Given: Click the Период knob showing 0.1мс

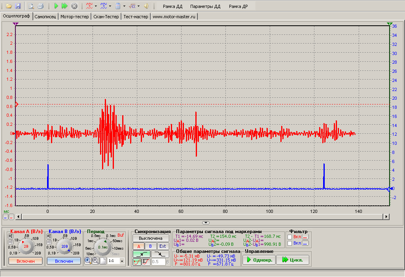Looking at the screenshot, I should click(103, 247).
